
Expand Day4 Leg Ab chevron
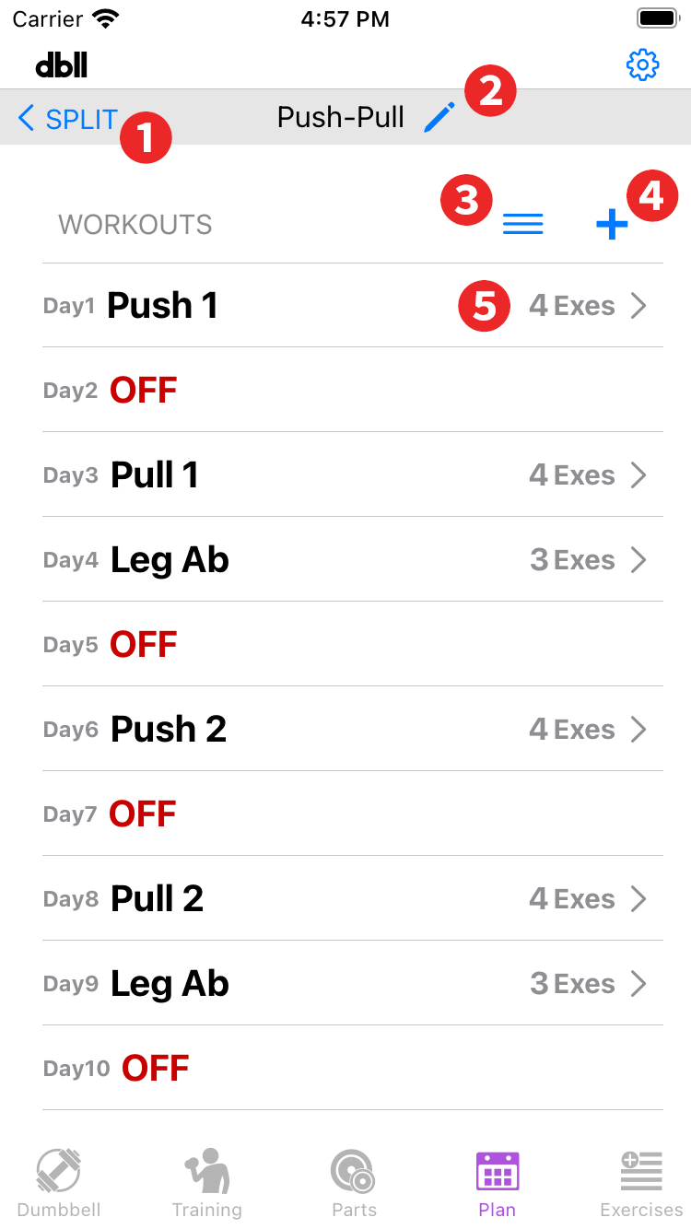pos(638,560)
